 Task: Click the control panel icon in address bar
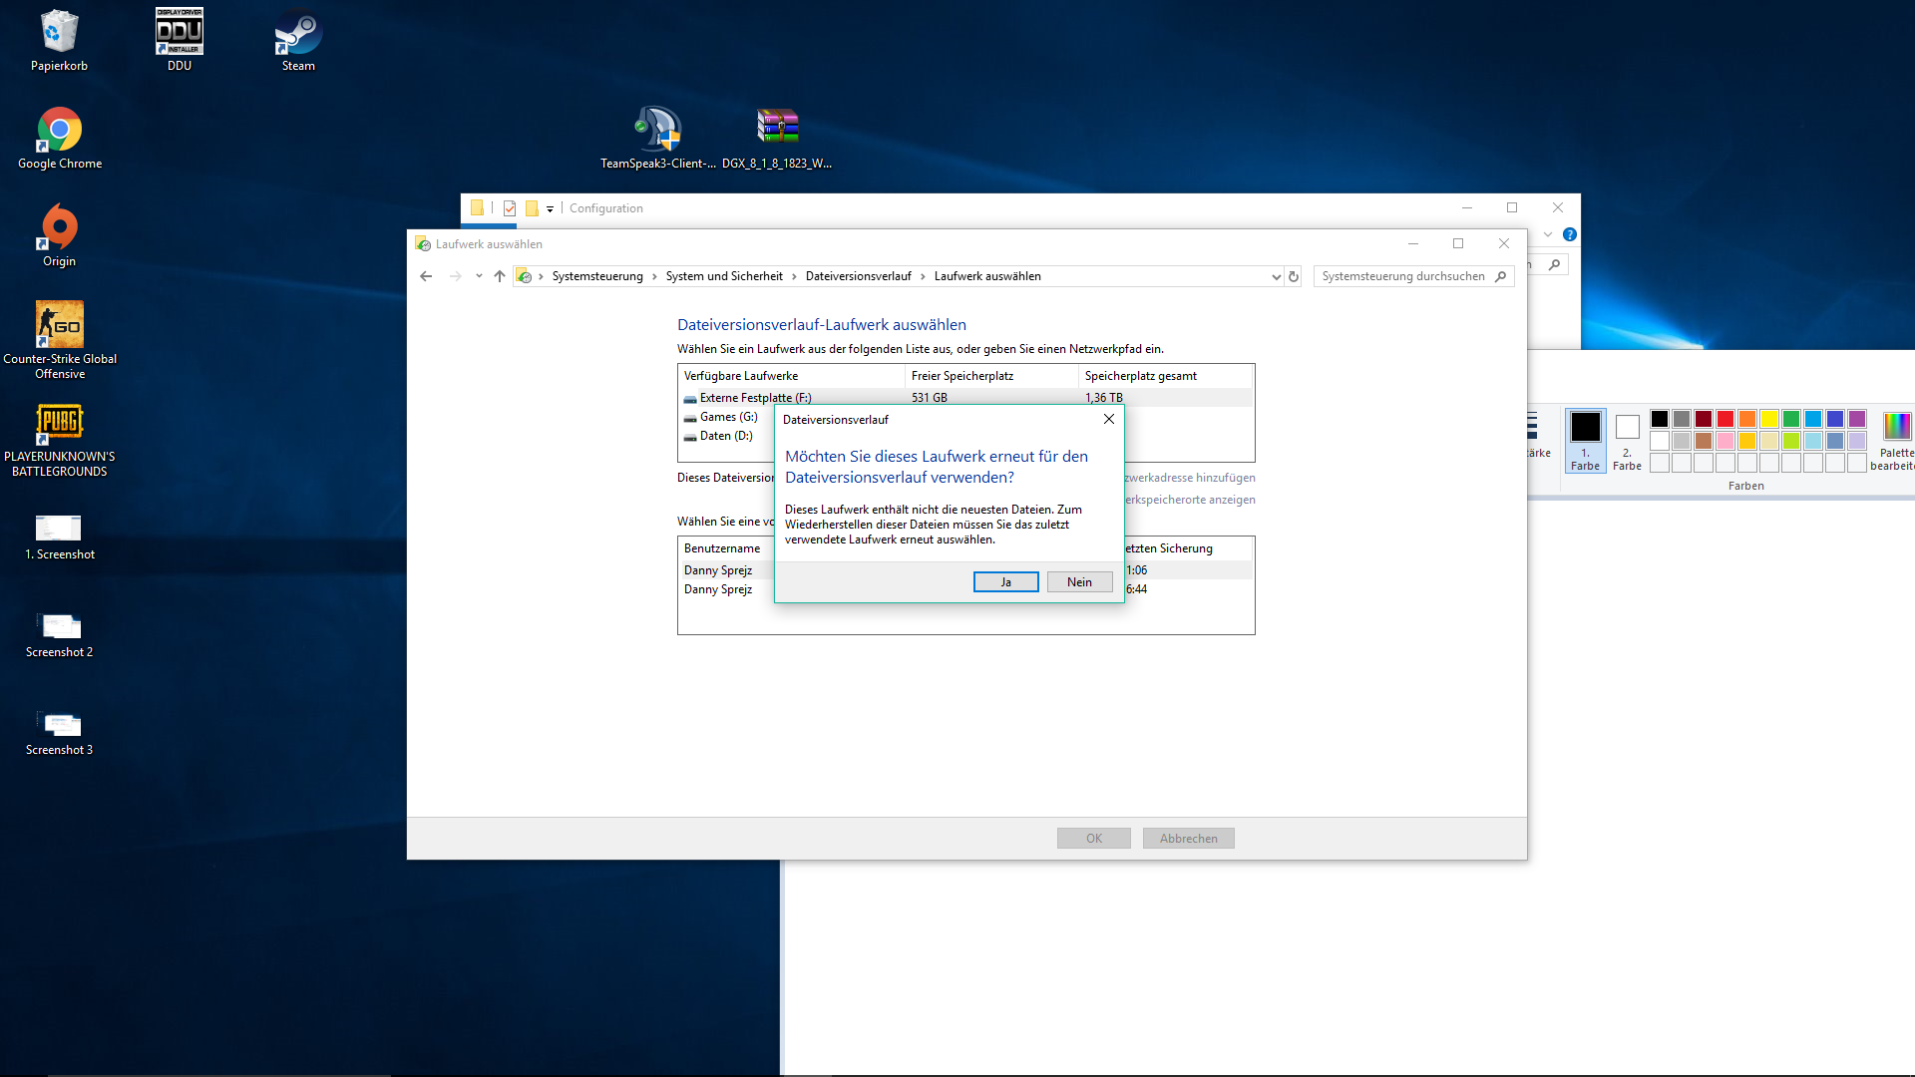tap(524, 276)
